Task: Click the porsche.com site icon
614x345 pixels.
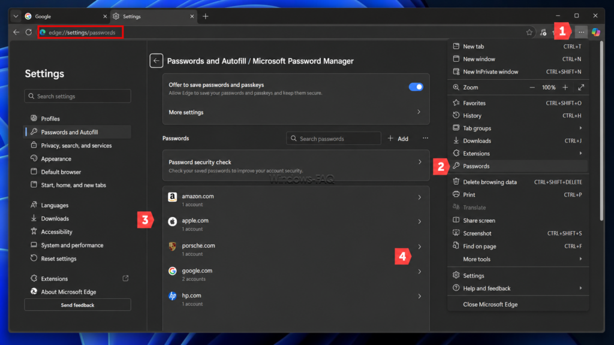Action: 172,246
